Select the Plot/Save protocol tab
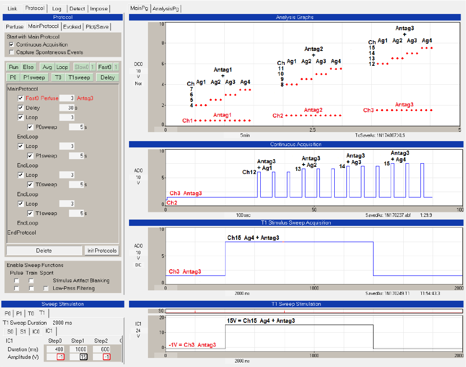Screen dimensions: 466x367 [x=97, y=27]
